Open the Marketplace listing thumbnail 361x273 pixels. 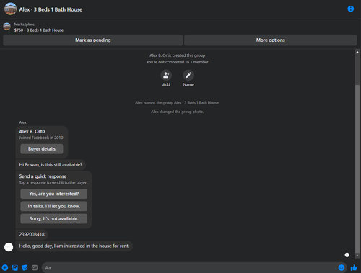point(6,27)
